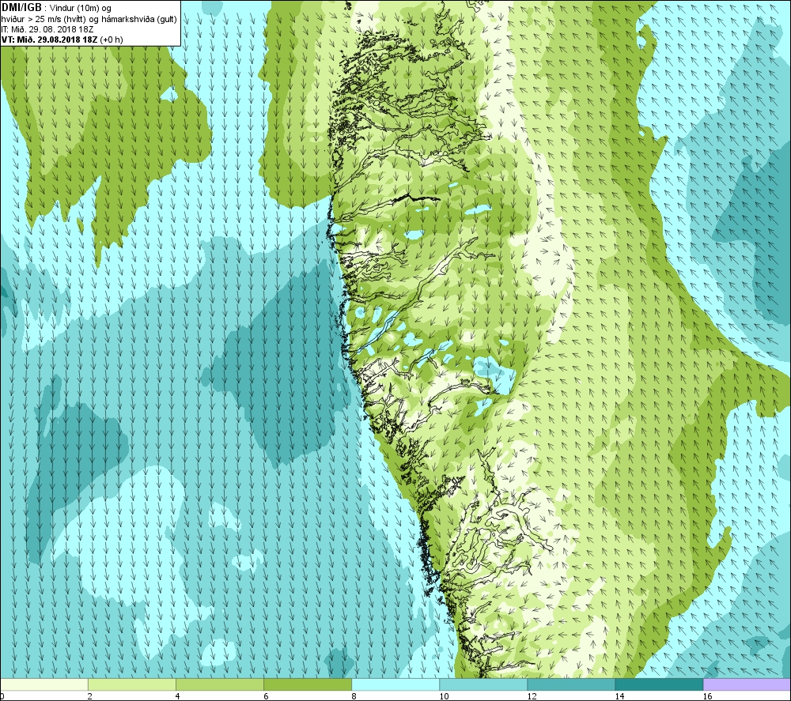
Task: Click the scale label '4'
Action: (177, 696)
